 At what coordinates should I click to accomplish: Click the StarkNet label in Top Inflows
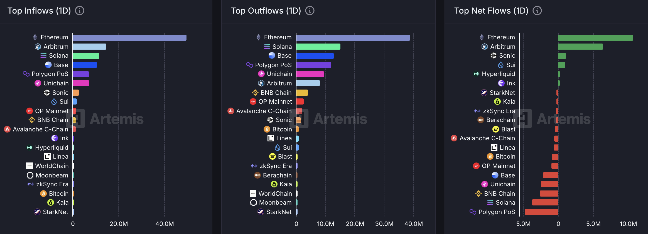[x=56, y=212]
